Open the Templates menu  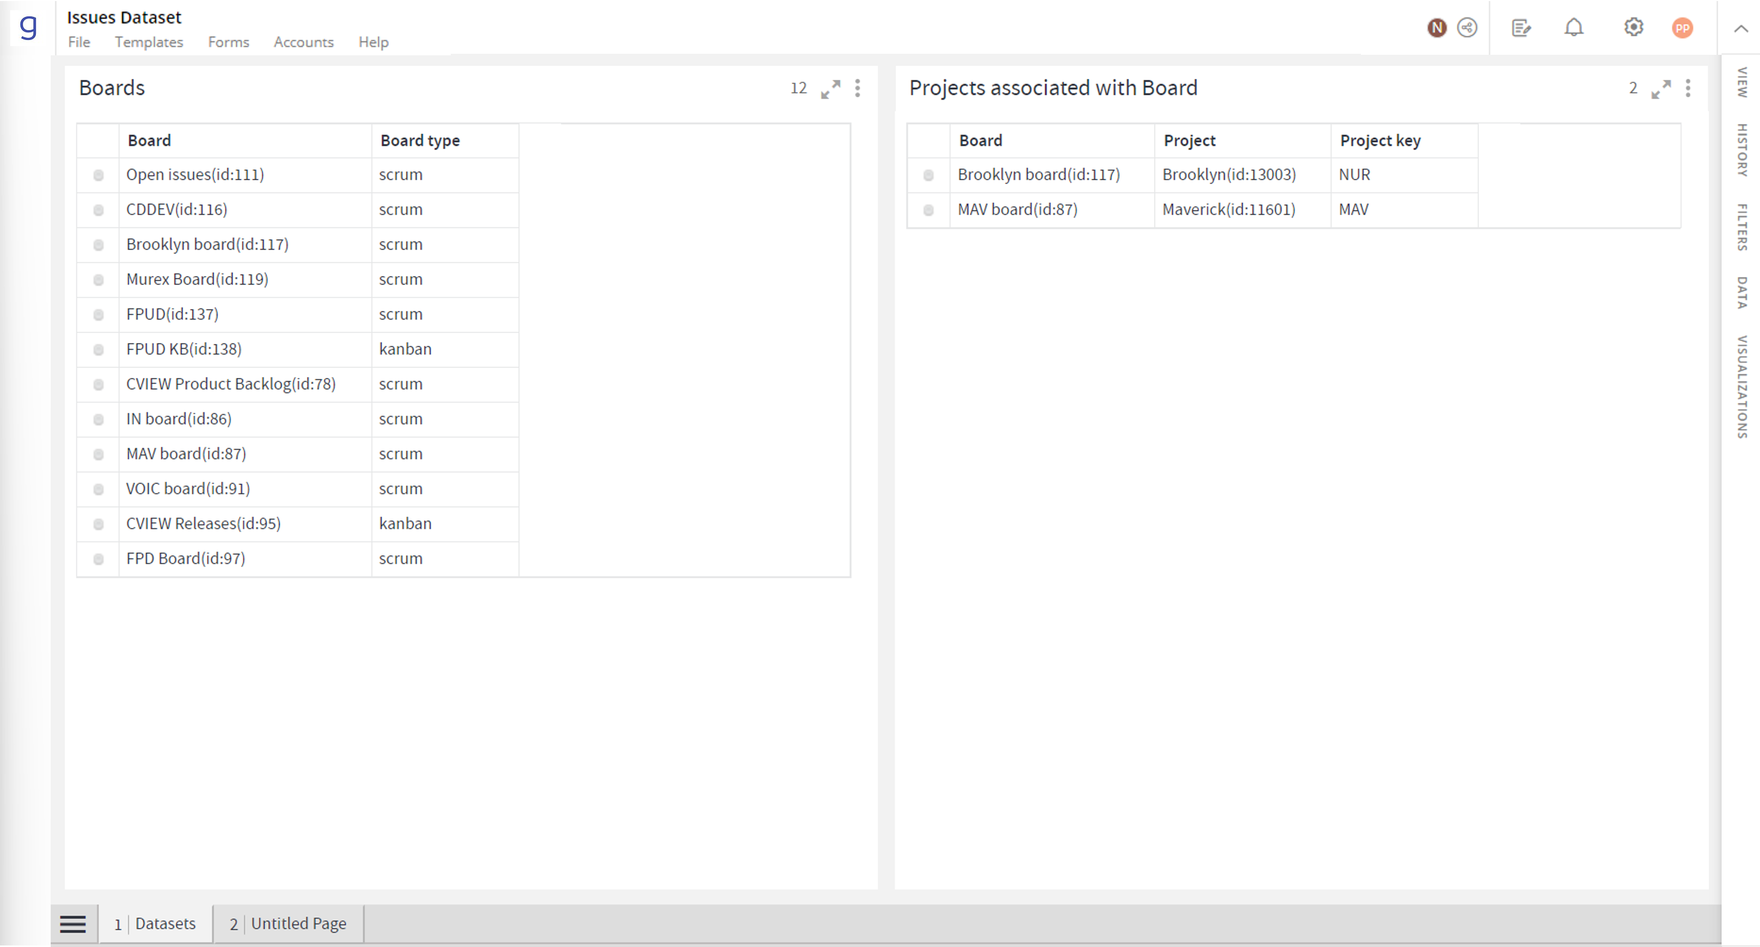tap(149, 43)
